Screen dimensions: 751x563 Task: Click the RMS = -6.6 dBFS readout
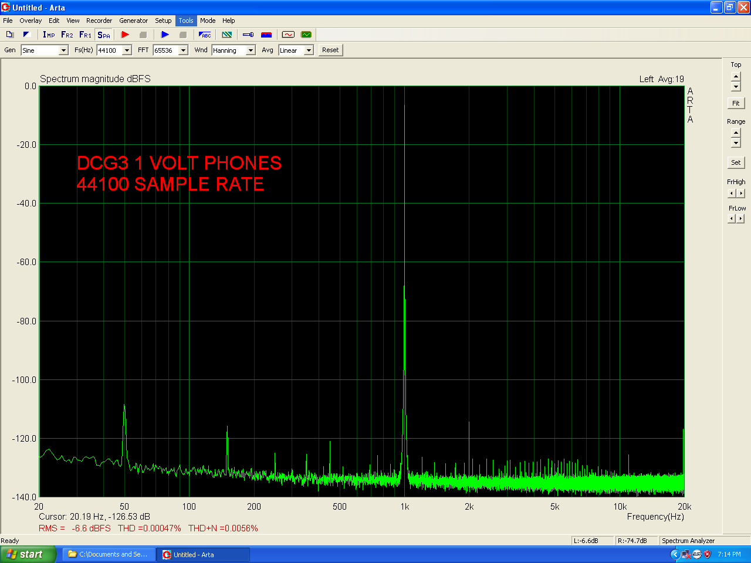coord(75,528)
